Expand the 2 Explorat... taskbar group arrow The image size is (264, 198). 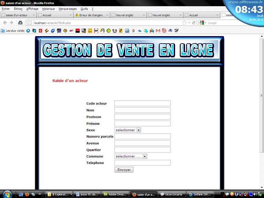(71, 194)
